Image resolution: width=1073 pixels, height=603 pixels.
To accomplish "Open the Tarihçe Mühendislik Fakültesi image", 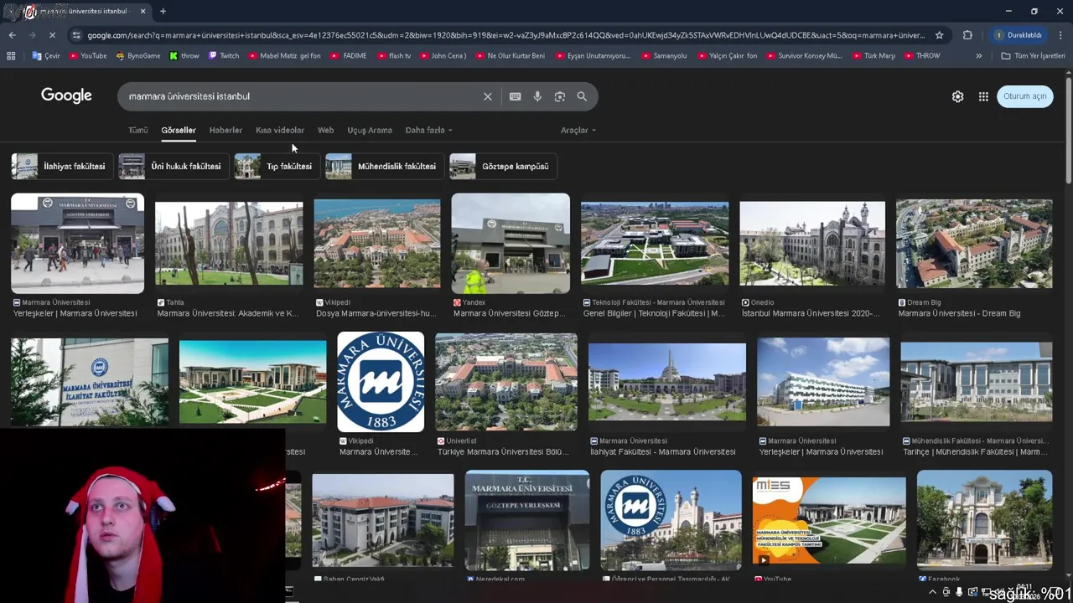I will (976, 382).
